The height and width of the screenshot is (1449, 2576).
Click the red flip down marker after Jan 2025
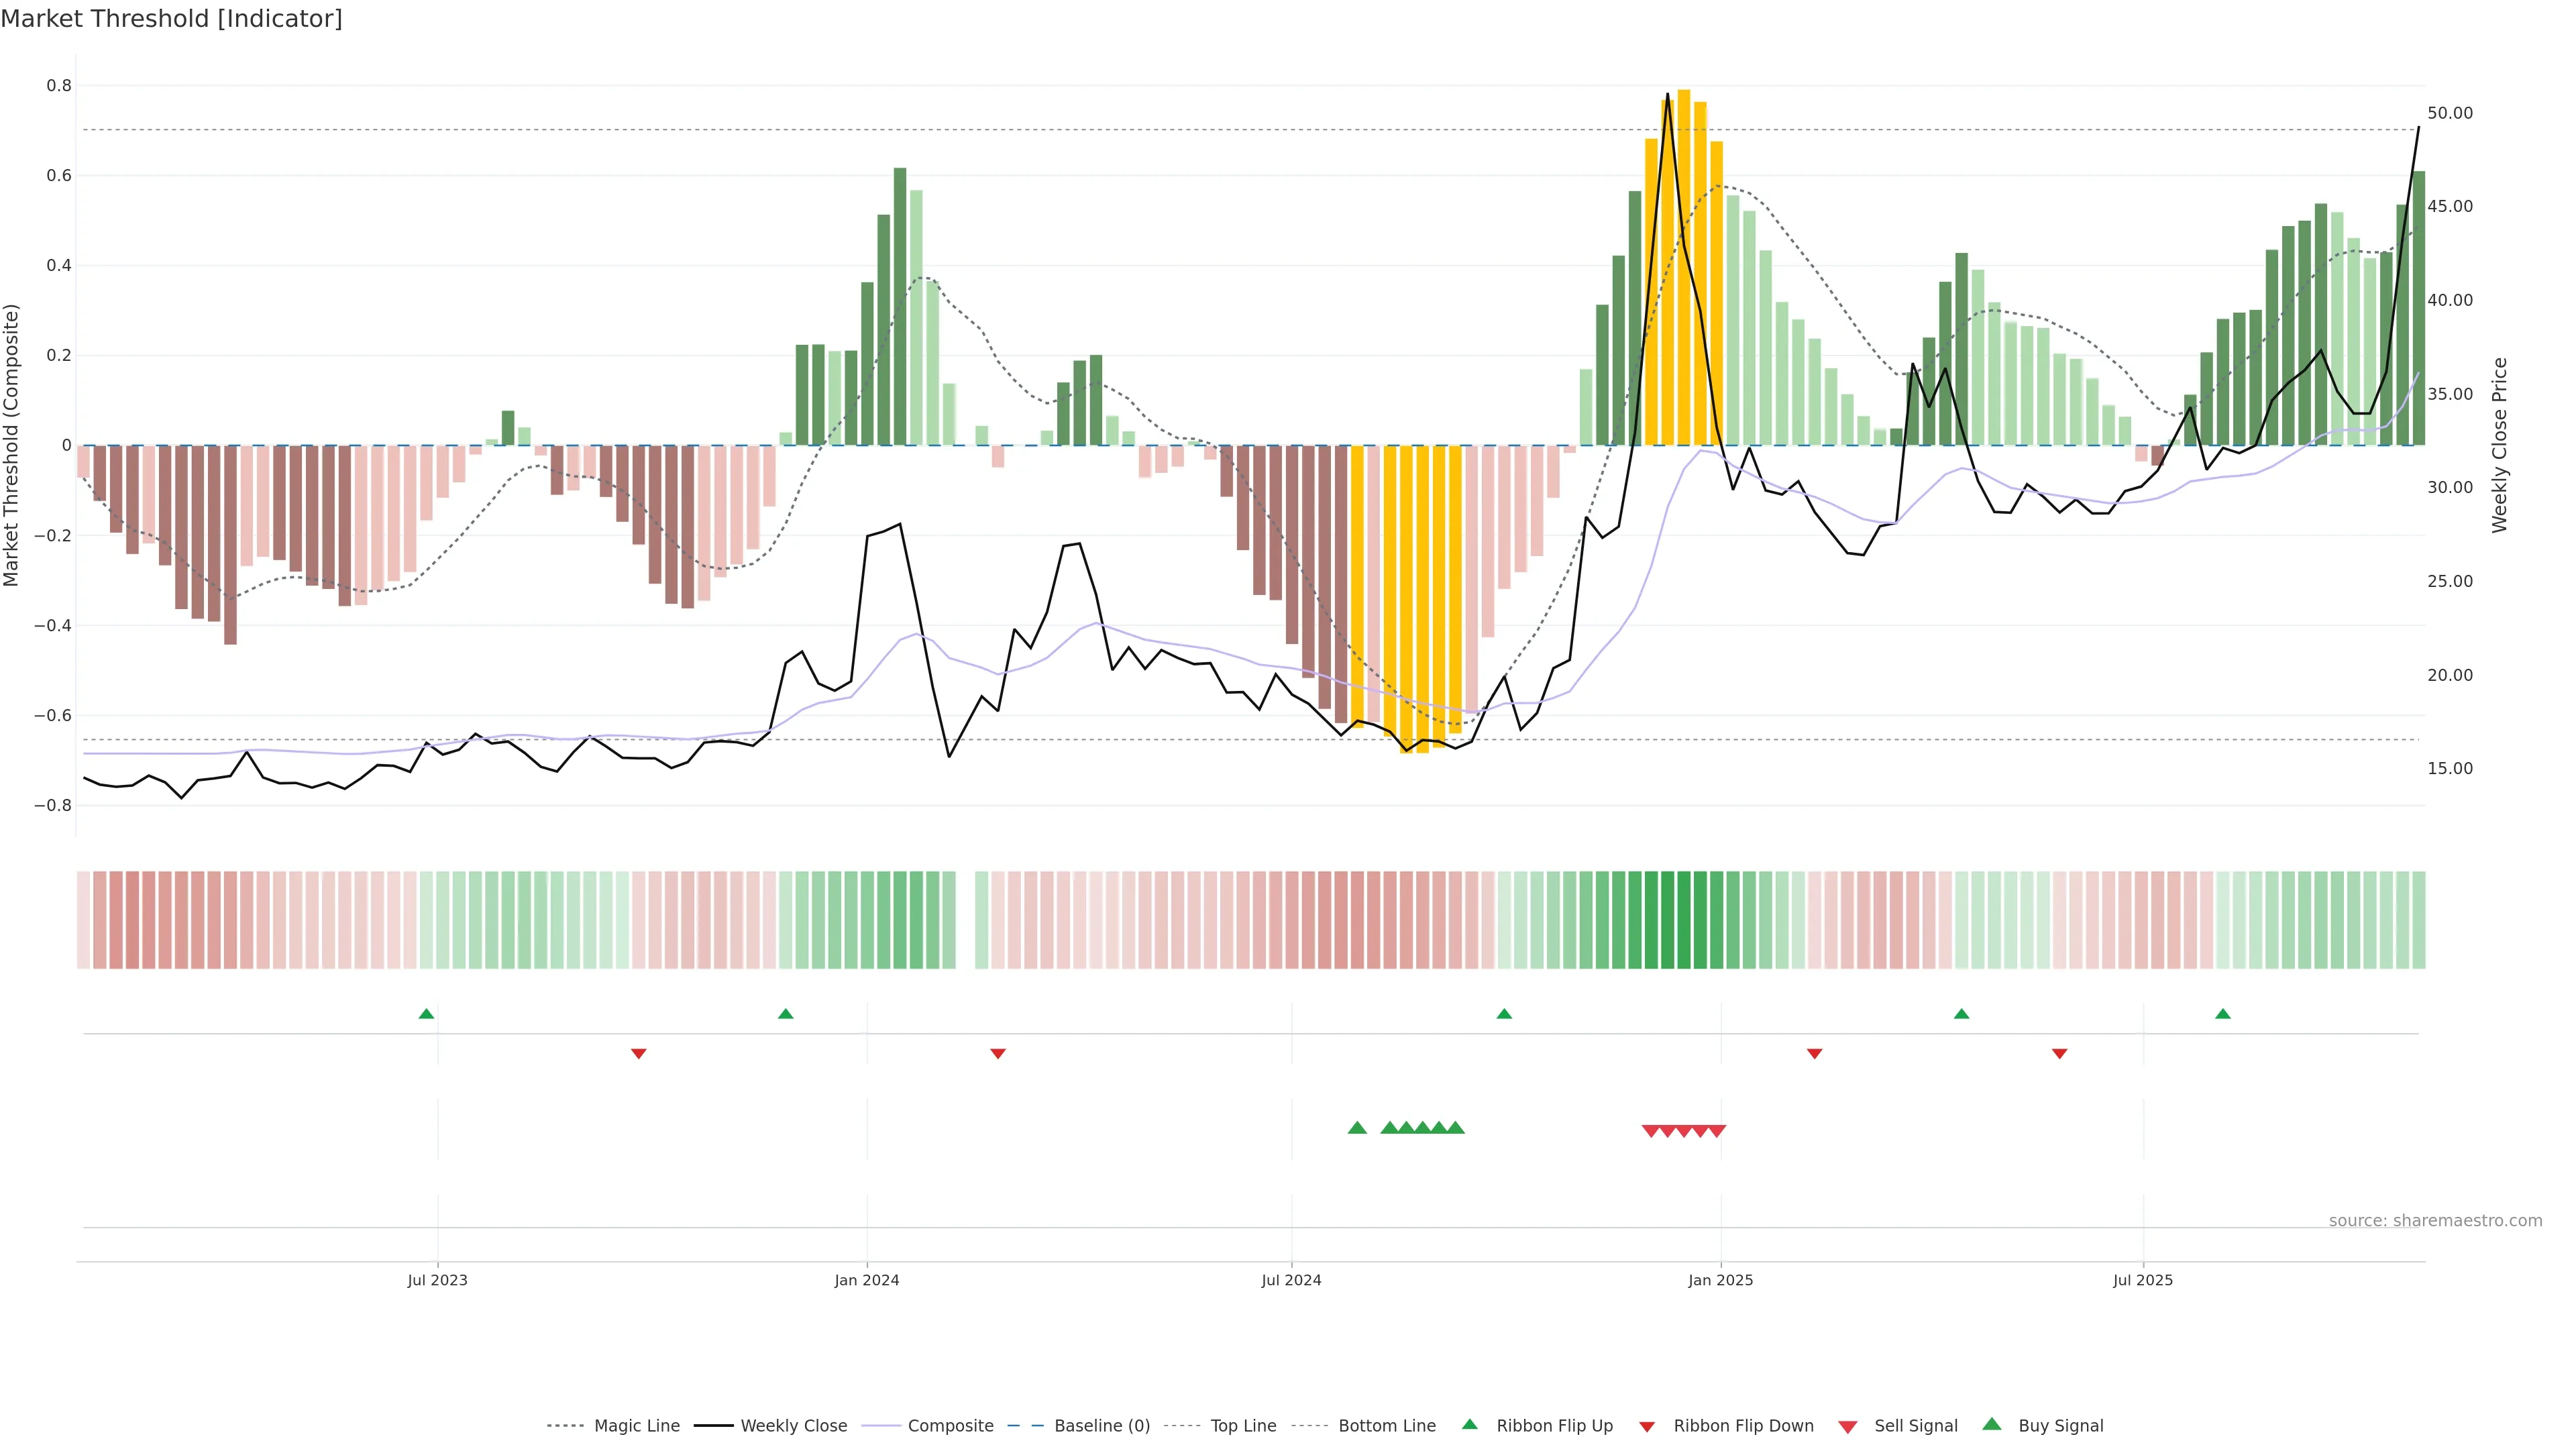click(1814, 1053)
